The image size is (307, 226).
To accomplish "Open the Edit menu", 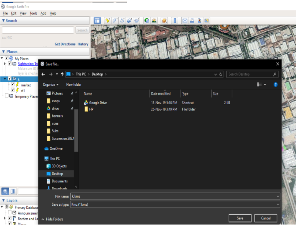I will (x=14, y=13).
